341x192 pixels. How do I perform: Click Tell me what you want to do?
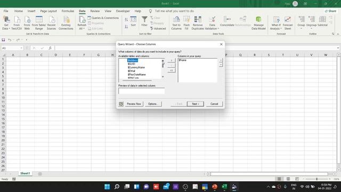[x=174, y=11]
